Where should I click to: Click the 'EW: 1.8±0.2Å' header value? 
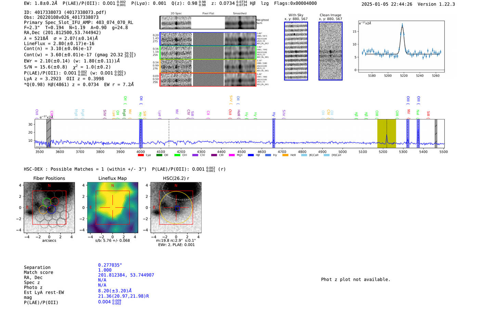40,3
